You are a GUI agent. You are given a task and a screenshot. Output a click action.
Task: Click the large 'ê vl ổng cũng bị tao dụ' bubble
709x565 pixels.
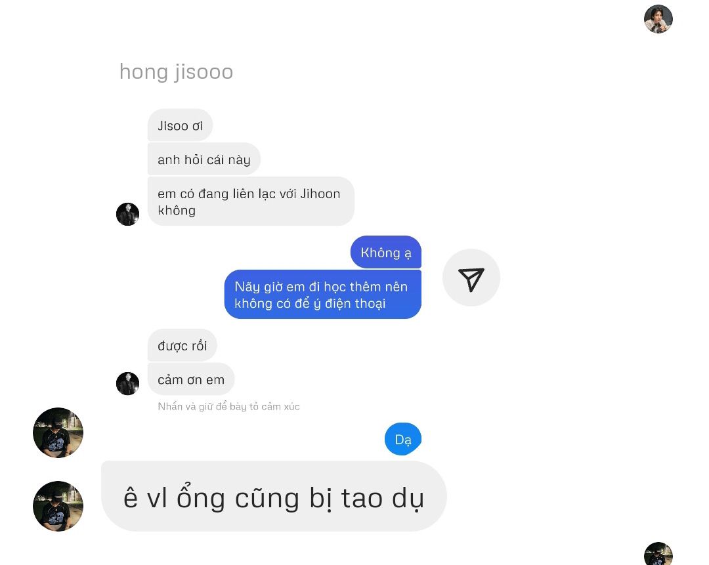coord(274,496)
